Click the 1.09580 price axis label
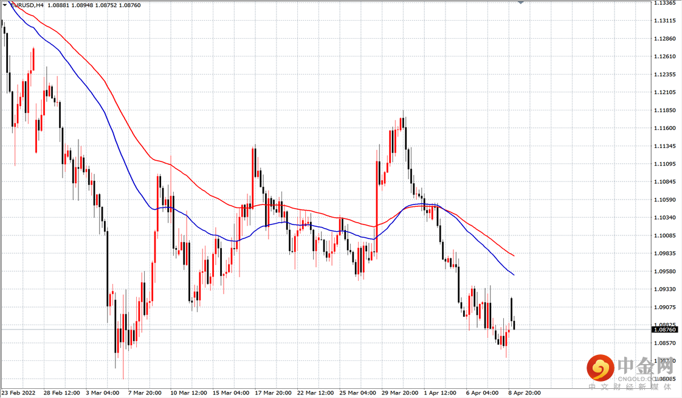The image size is (682, 398). (664, 271)
